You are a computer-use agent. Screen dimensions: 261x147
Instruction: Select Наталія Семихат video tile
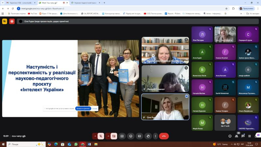point(165,79)
